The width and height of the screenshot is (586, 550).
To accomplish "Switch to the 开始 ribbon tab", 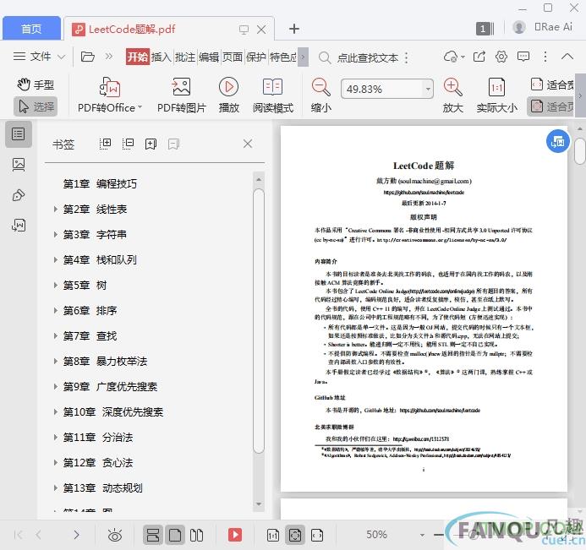I will click(x=137, y=57).
